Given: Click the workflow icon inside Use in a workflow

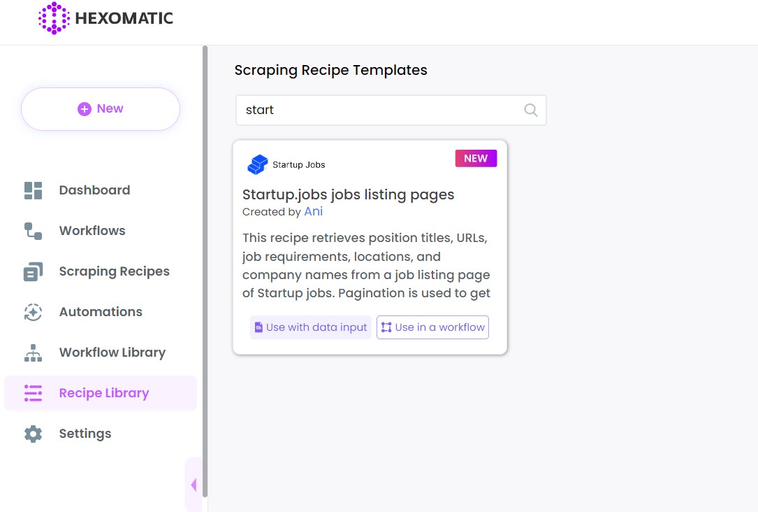Looking at the screenshot, I should (386, 327).
